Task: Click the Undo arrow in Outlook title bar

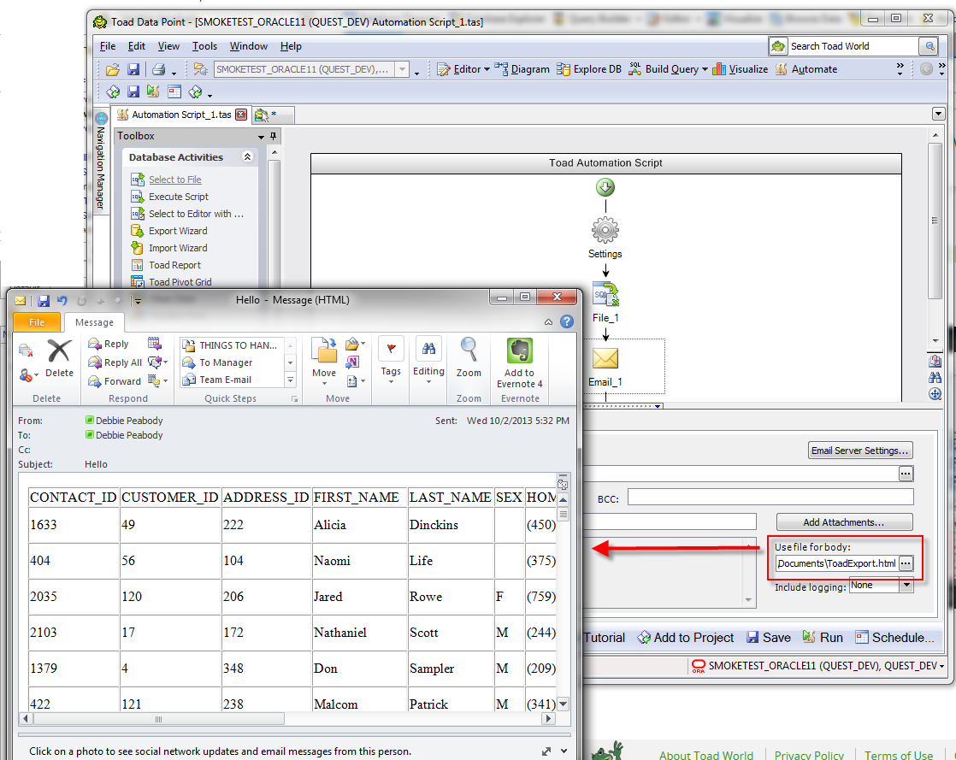Action: coord(62,300)
